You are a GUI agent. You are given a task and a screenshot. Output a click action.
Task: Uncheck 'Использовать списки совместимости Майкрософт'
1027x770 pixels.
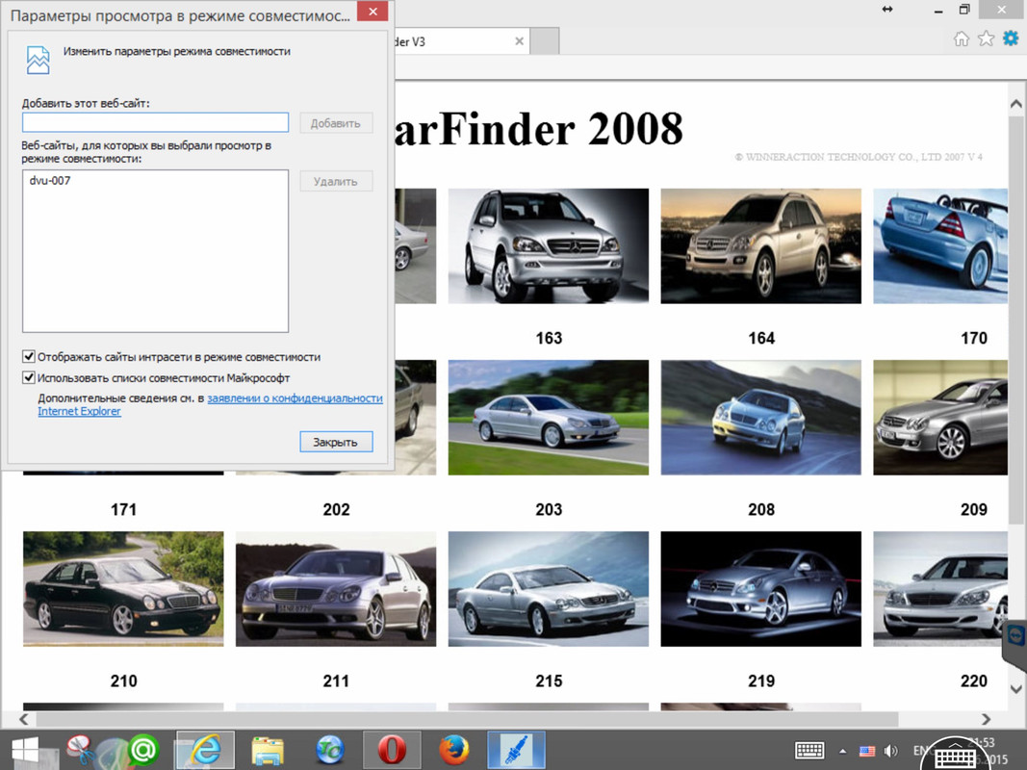(x=29, y=378)
